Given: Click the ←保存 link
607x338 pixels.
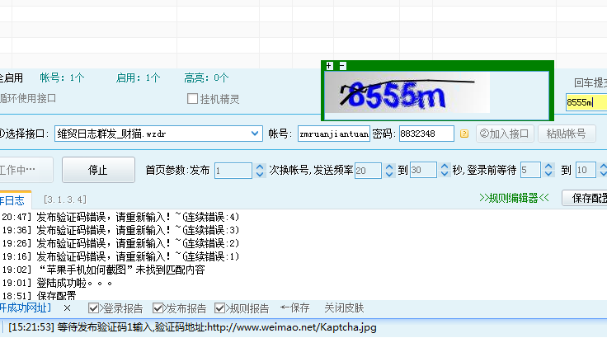Looking at the screenshot, I should tap(295, 308).
